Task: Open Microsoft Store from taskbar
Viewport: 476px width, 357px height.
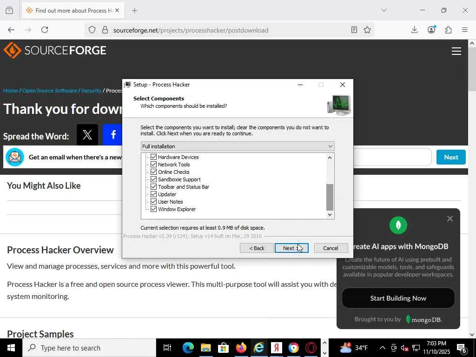Action: (223, 348)
